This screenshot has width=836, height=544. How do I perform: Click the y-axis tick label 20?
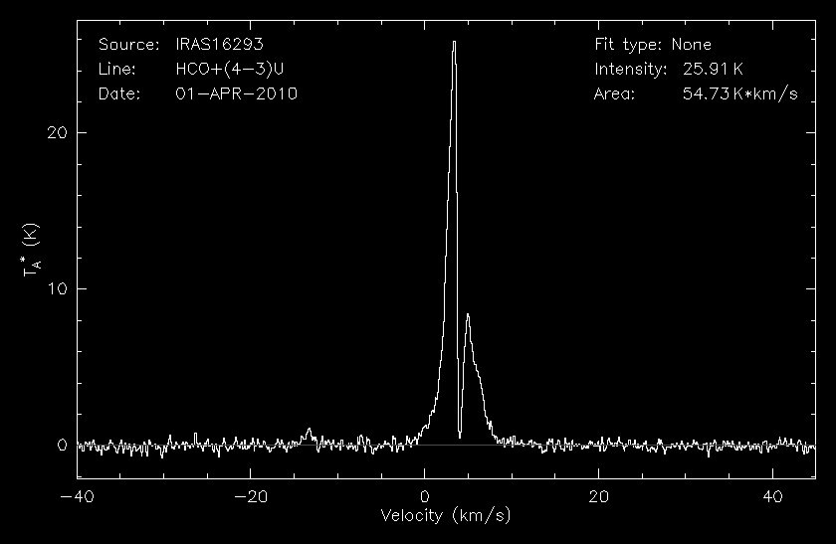point(57,132)
